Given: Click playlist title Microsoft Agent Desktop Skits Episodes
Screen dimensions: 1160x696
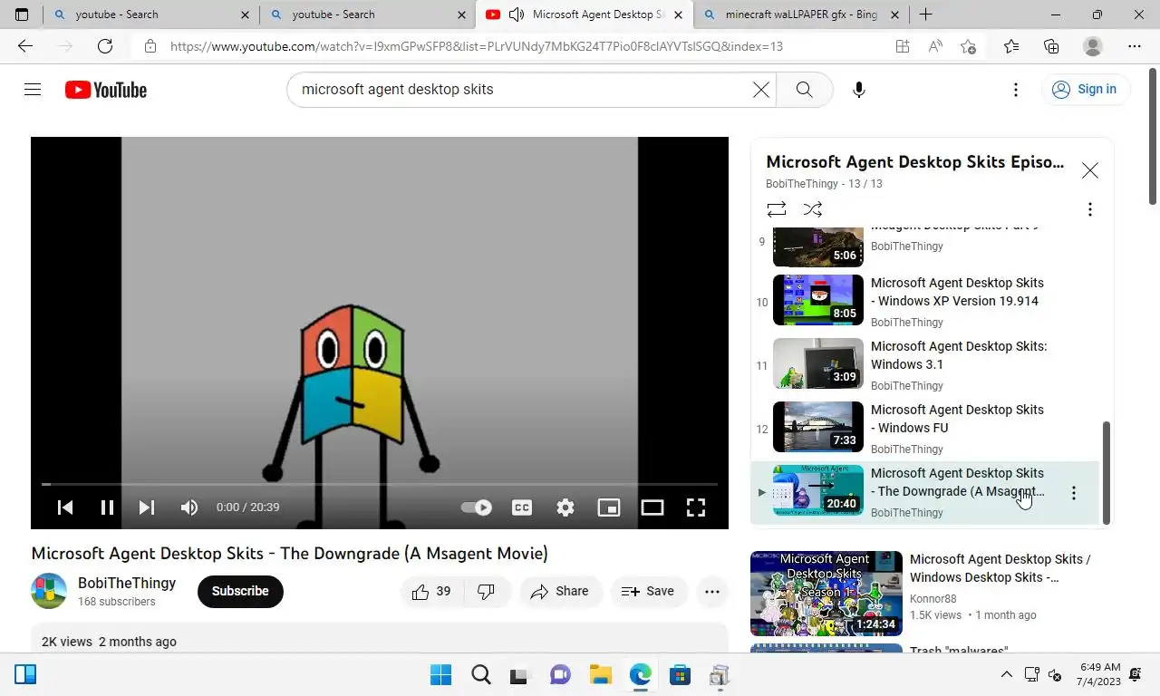Looking at the screenshot, I should point(915,161).
